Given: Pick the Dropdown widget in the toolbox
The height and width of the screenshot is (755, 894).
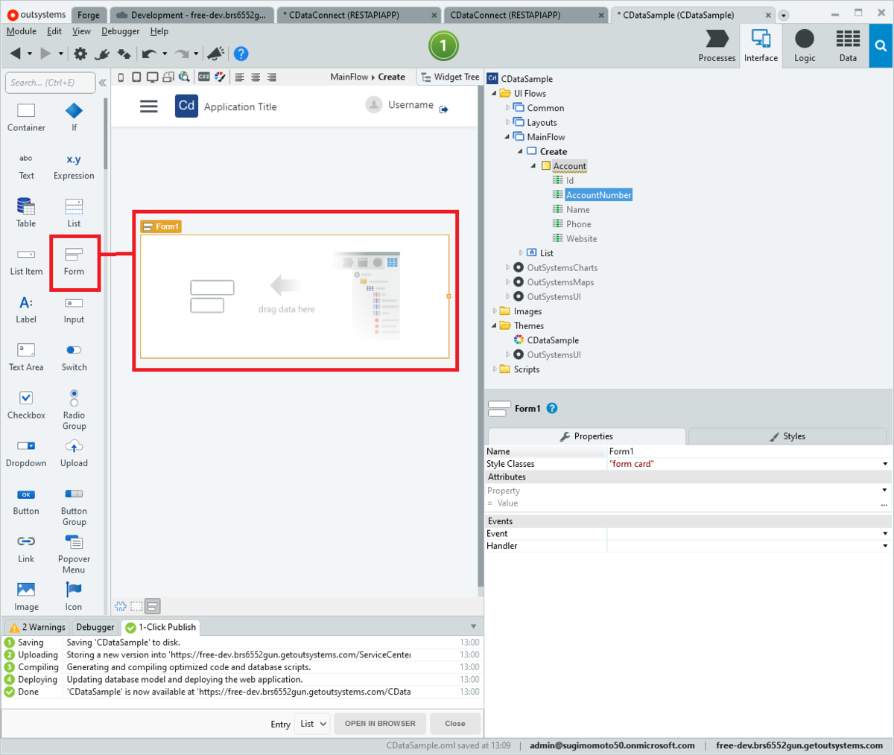Looking at the screenshot, I should coord(26,453).
